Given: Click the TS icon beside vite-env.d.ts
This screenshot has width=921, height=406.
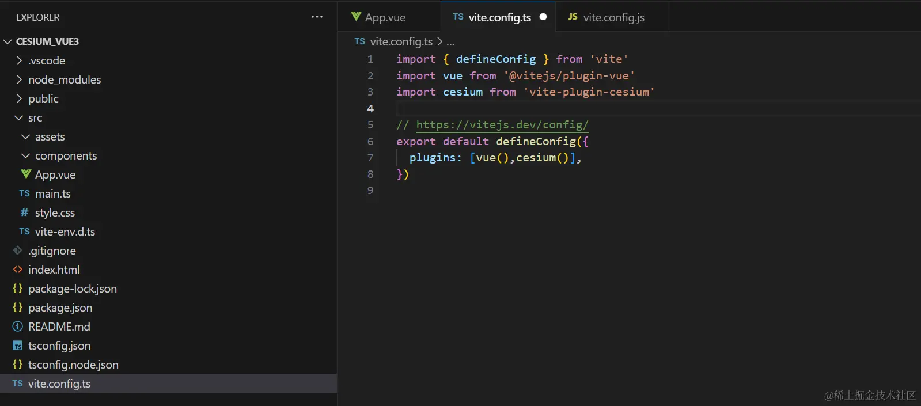Looking at the screenshot, I should (x=24, y=232).
